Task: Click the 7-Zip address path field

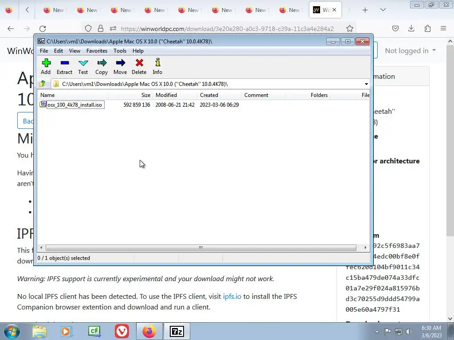Action: click(x=207, y=84)
